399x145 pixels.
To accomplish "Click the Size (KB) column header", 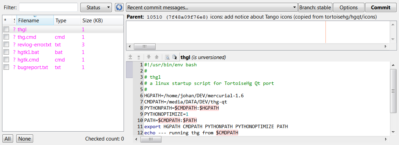I will (93, 21).
